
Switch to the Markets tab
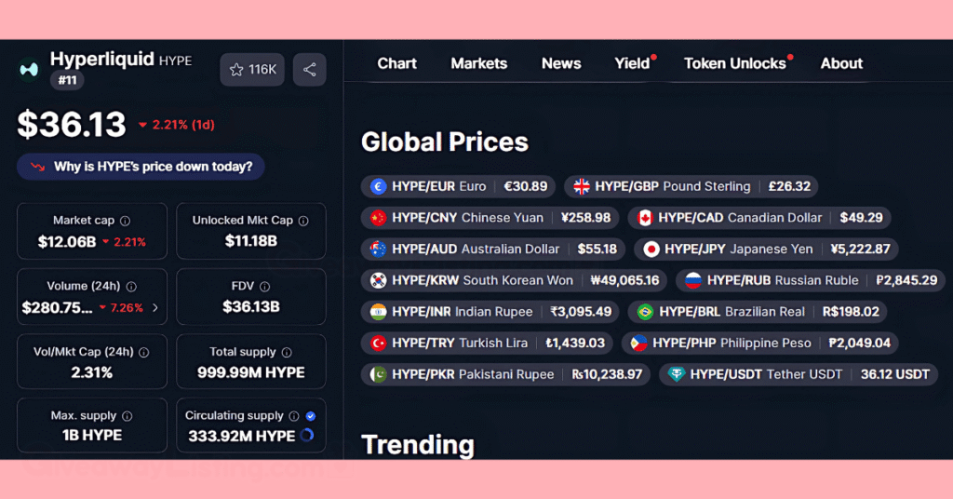pos(479,63)
